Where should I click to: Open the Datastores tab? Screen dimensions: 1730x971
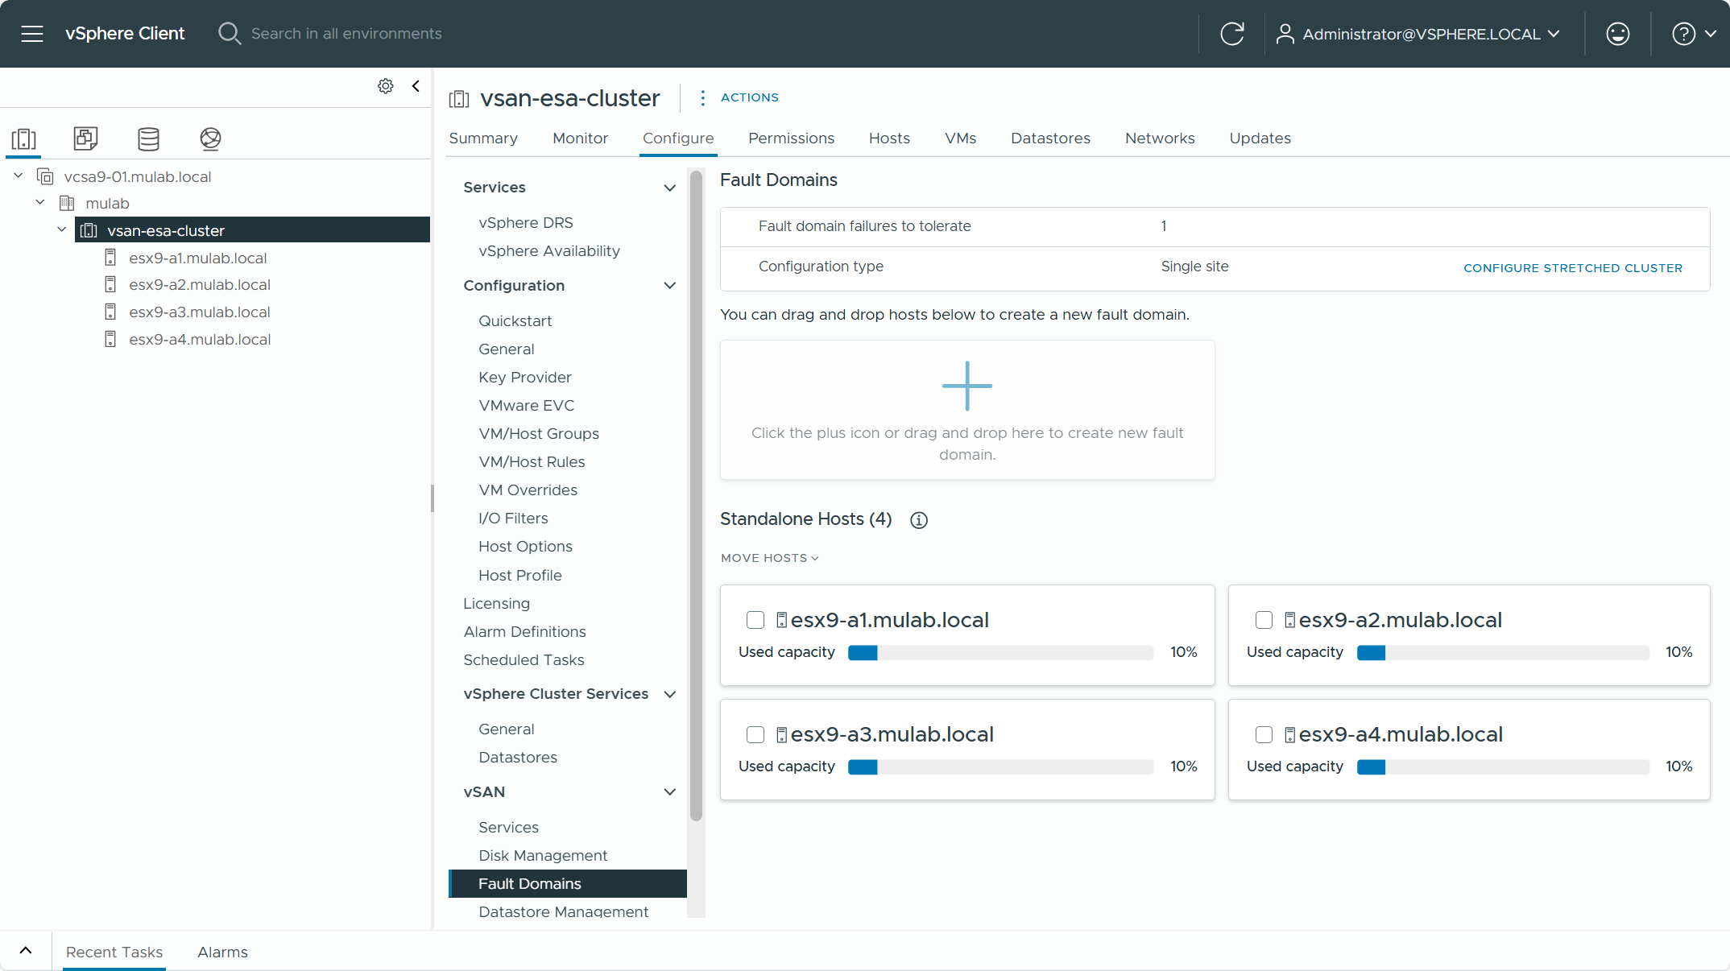pos(1050,138)
